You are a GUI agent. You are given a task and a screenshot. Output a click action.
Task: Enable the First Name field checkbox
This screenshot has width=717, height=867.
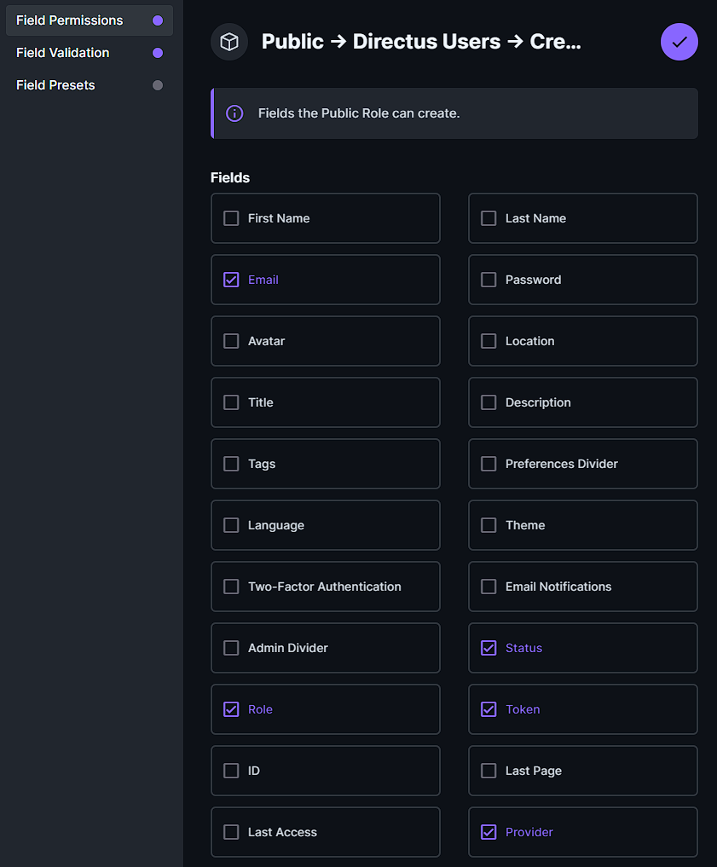point(231,218)
